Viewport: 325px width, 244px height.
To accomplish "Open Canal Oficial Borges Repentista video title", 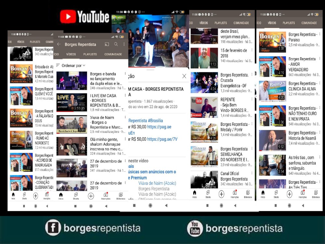I will (234, 176).
